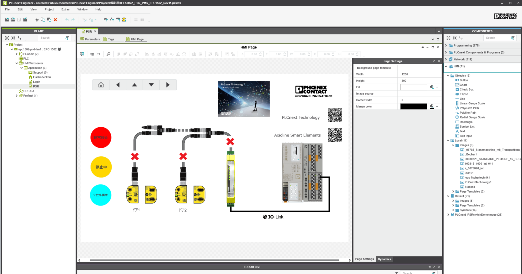Screen dimensions: 522x274
Task: Click the Undo arrow icon
Action: [67, 20]
